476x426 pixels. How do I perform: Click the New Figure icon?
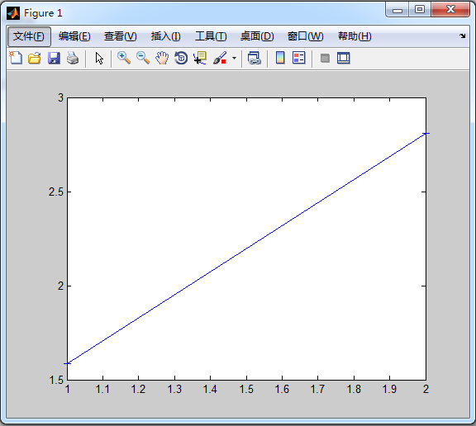coord(16,58)
